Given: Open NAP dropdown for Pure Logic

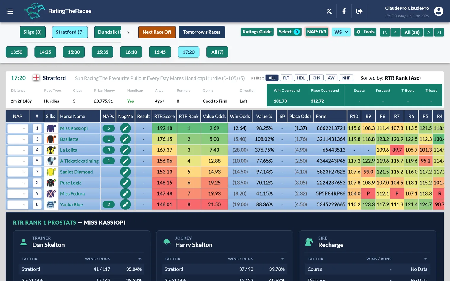Looking at the screenshot, I should 18,183.
